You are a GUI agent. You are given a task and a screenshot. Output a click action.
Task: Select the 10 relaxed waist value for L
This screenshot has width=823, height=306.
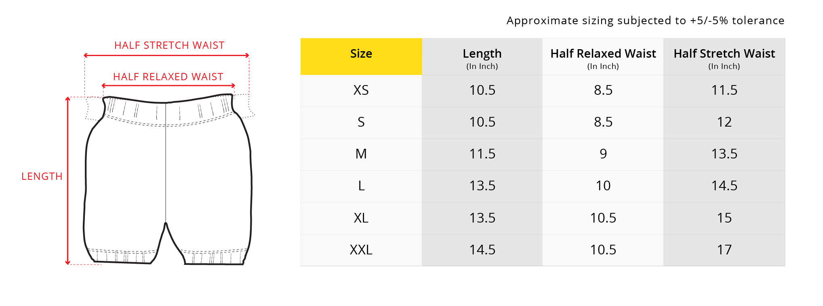(x=603, y=186)
